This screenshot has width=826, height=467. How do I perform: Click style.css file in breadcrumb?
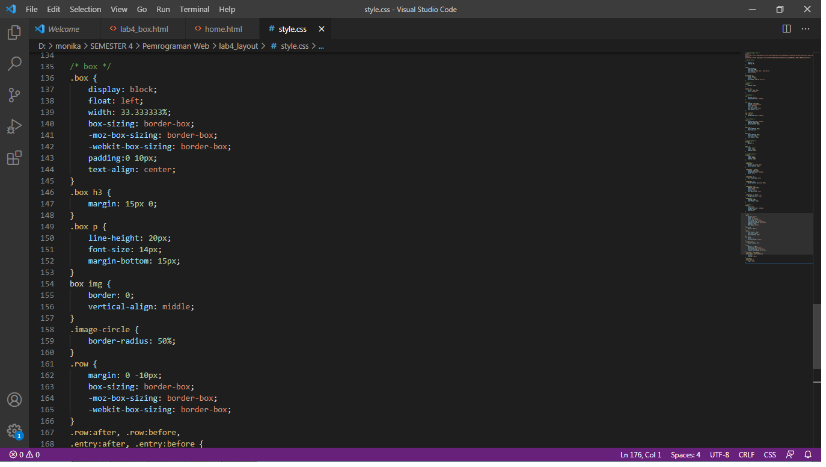[290, 46]
